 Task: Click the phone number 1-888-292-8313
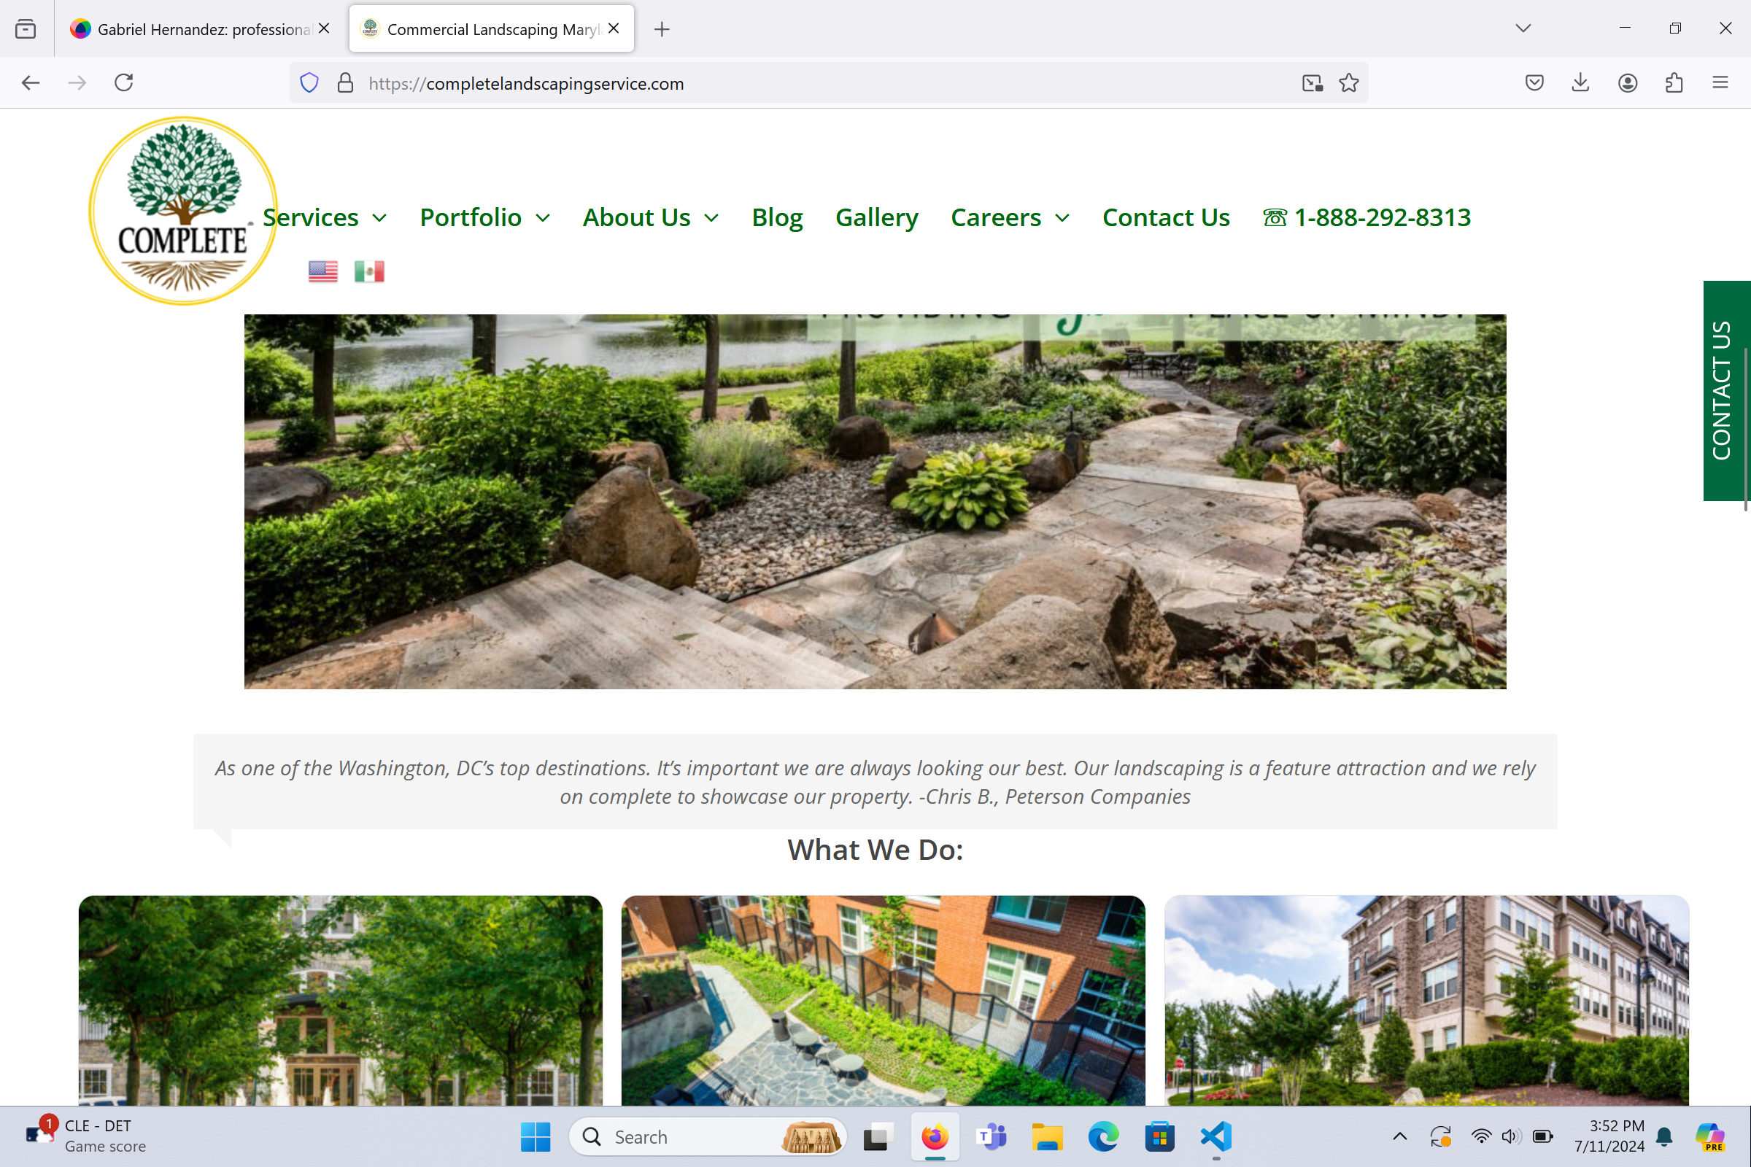[1367, 217]
